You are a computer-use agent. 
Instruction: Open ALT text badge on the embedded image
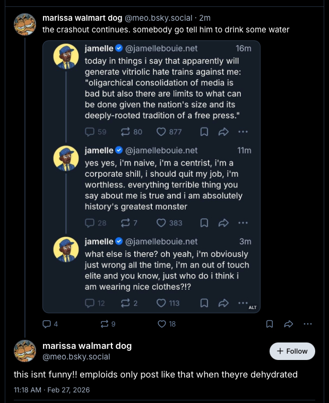253,307
